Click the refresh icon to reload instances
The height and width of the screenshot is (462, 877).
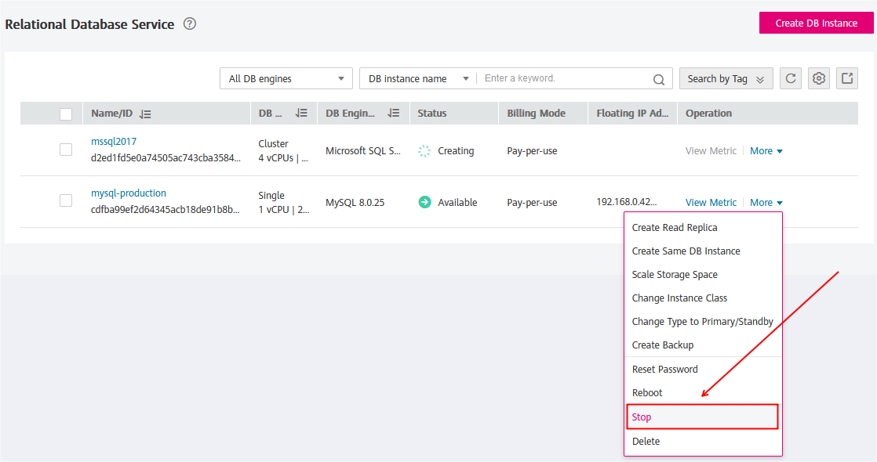point(790,78)
